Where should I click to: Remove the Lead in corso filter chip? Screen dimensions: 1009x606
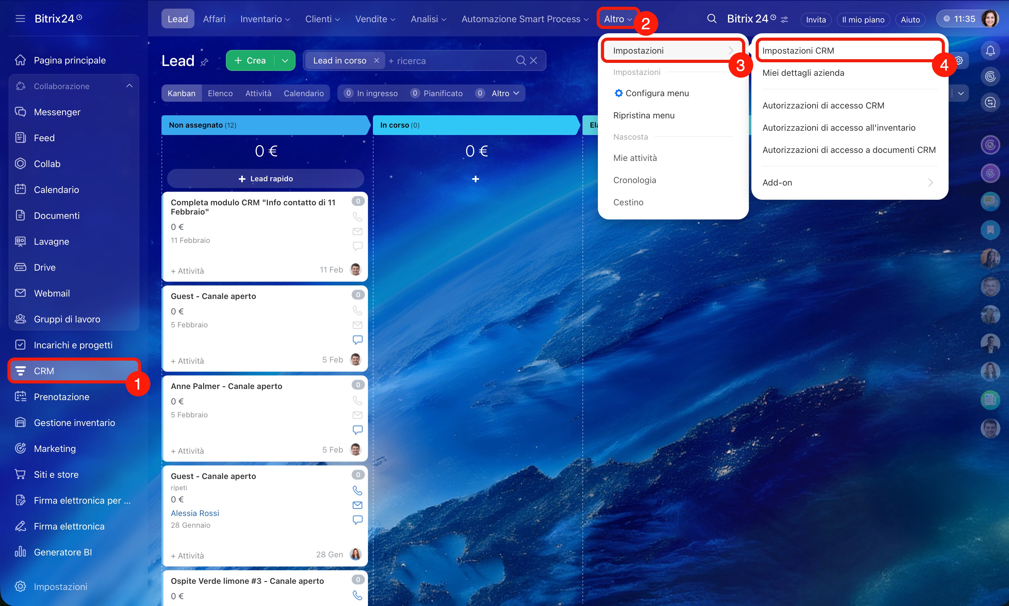point(376,60)
